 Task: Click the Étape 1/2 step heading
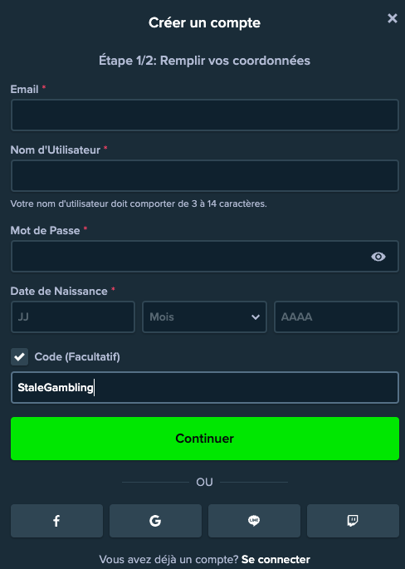point(204,61)
